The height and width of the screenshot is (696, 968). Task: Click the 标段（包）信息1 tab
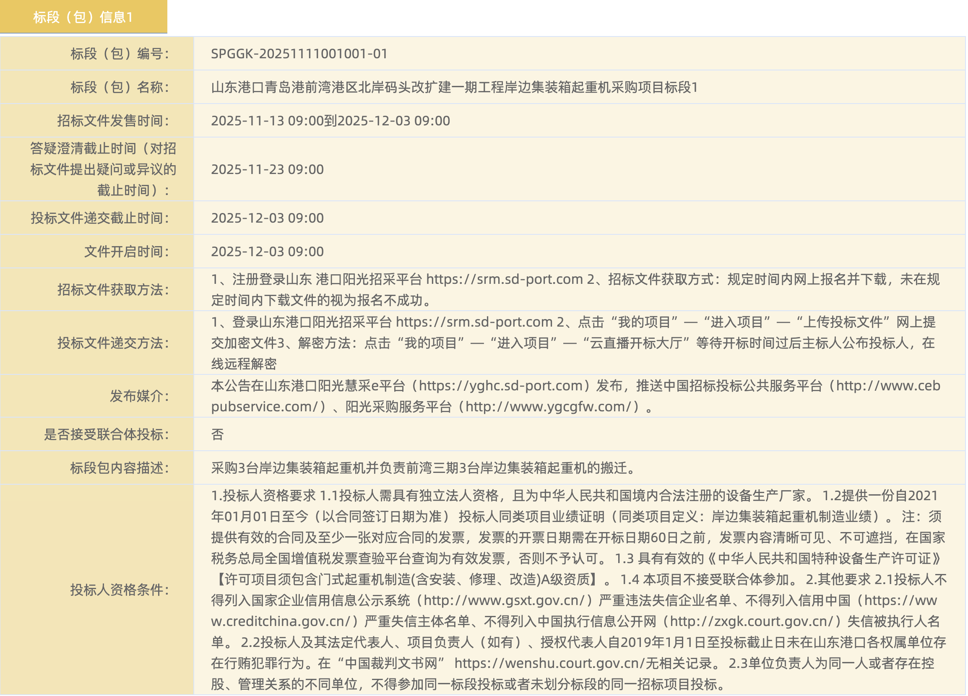83,17
